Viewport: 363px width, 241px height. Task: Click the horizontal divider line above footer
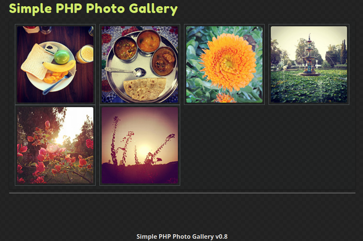click(182, 193)
